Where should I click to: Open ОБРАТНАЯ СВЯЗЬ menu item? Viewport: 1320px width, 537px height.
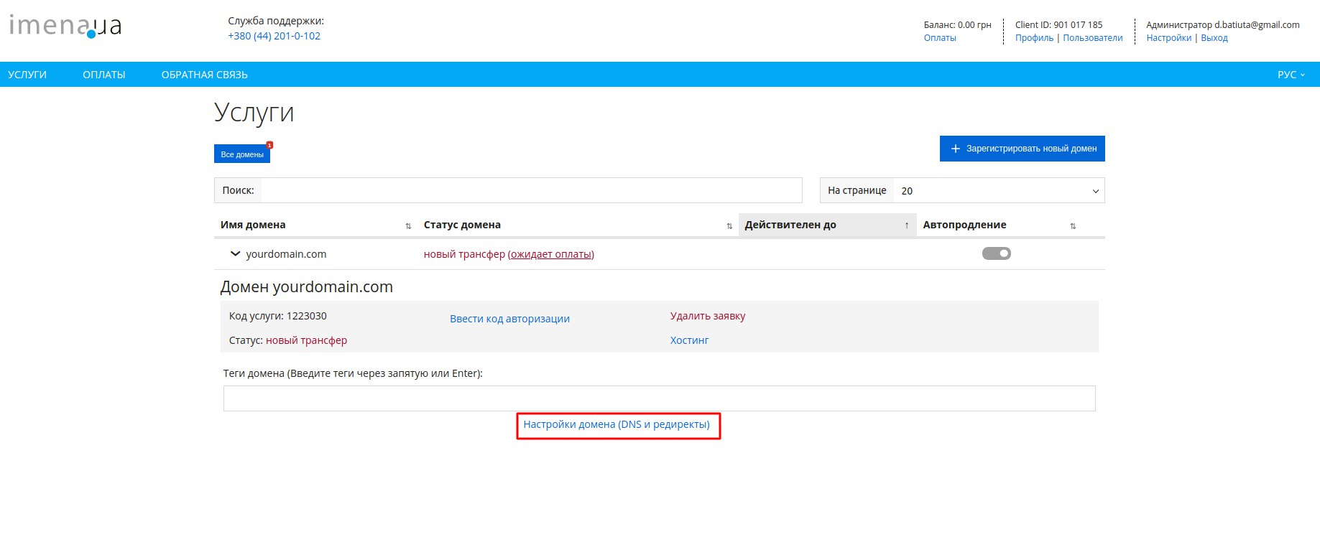205,75
